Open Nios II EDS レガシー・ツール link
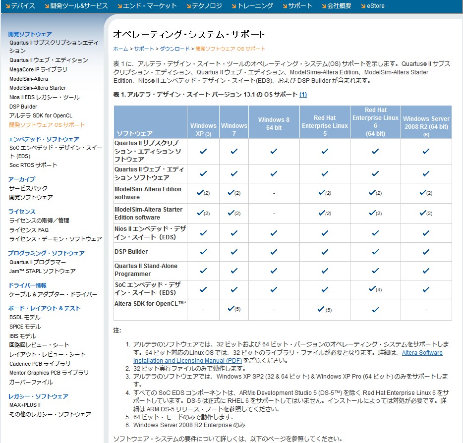Viewport: 463px width, 443px height. point(44,97)
